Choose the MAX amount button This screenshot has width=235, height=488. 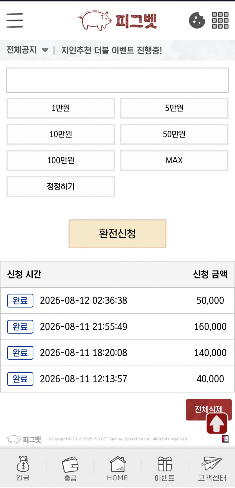174,161
